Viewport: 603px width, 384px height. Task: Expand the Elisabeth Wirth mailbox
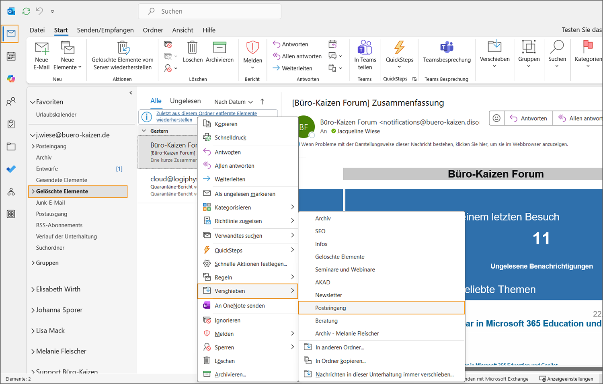[33, 290]
